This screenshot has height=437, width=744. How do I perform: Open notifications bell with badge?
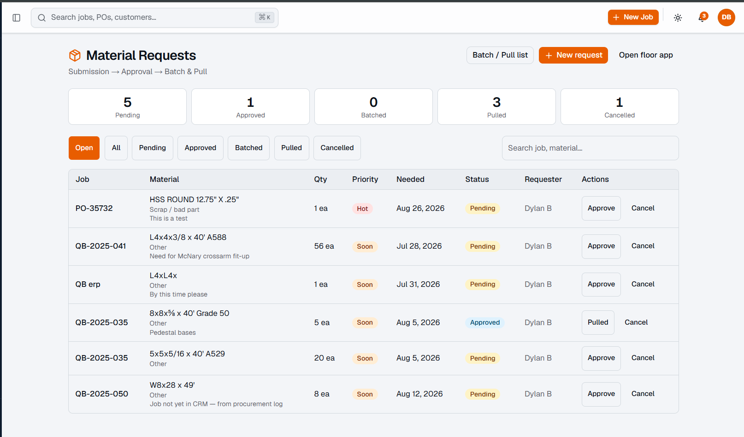[702, 17]
